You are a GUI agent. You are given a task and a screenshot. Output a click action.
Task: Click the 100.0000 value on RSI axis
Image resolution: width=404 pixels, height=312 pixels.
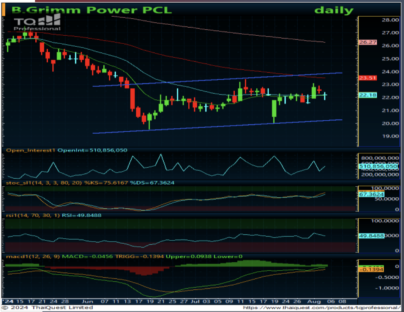click(x=385, y=221)
